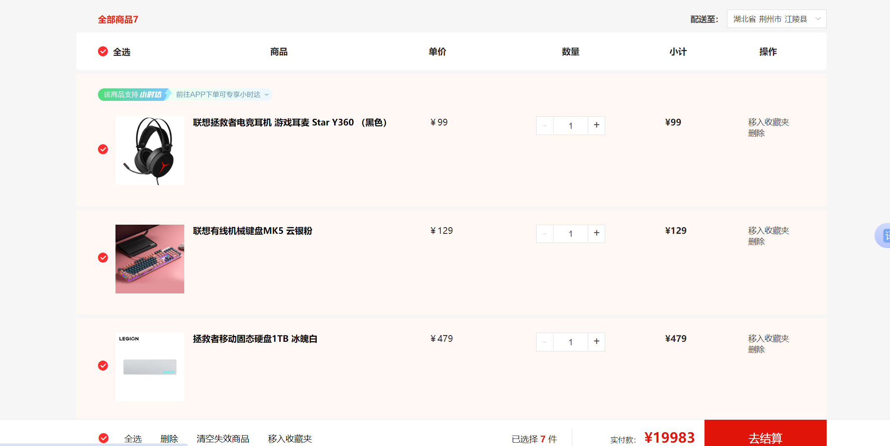Open the Star Y360 headset product thumbnail
Image resolution: width=890 pixels, height=446 pixels.
point(150,150)
